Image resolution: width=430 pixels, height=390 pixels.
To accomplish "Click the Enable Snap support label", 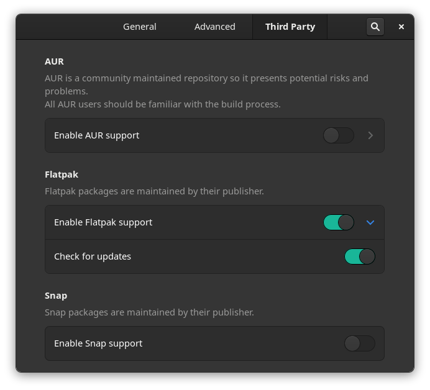I will [98, 343].
